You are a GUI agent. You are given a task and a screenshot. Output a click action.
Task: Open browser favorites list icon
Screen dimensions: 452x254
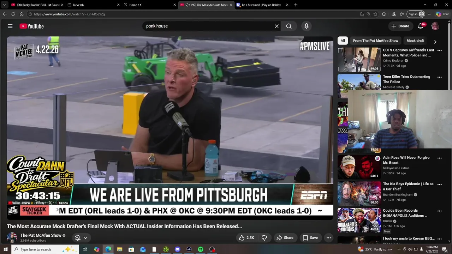point(402,14)
